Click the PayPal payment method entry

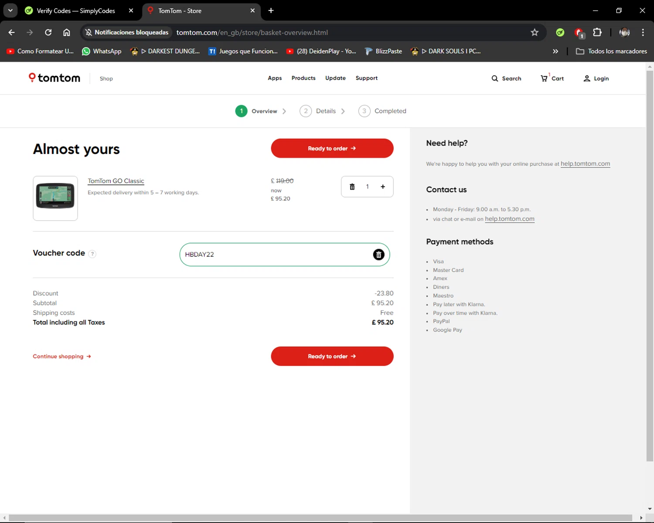pos(441,321)
